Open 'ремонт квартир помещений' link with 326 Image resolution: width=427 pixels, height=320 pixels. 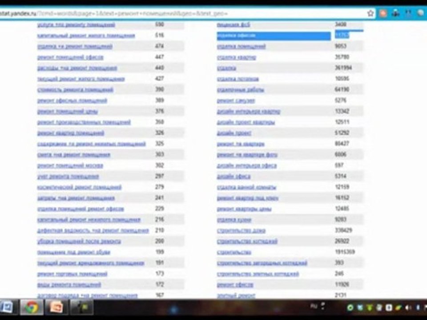pyautogui.click(x=71, y=133)
